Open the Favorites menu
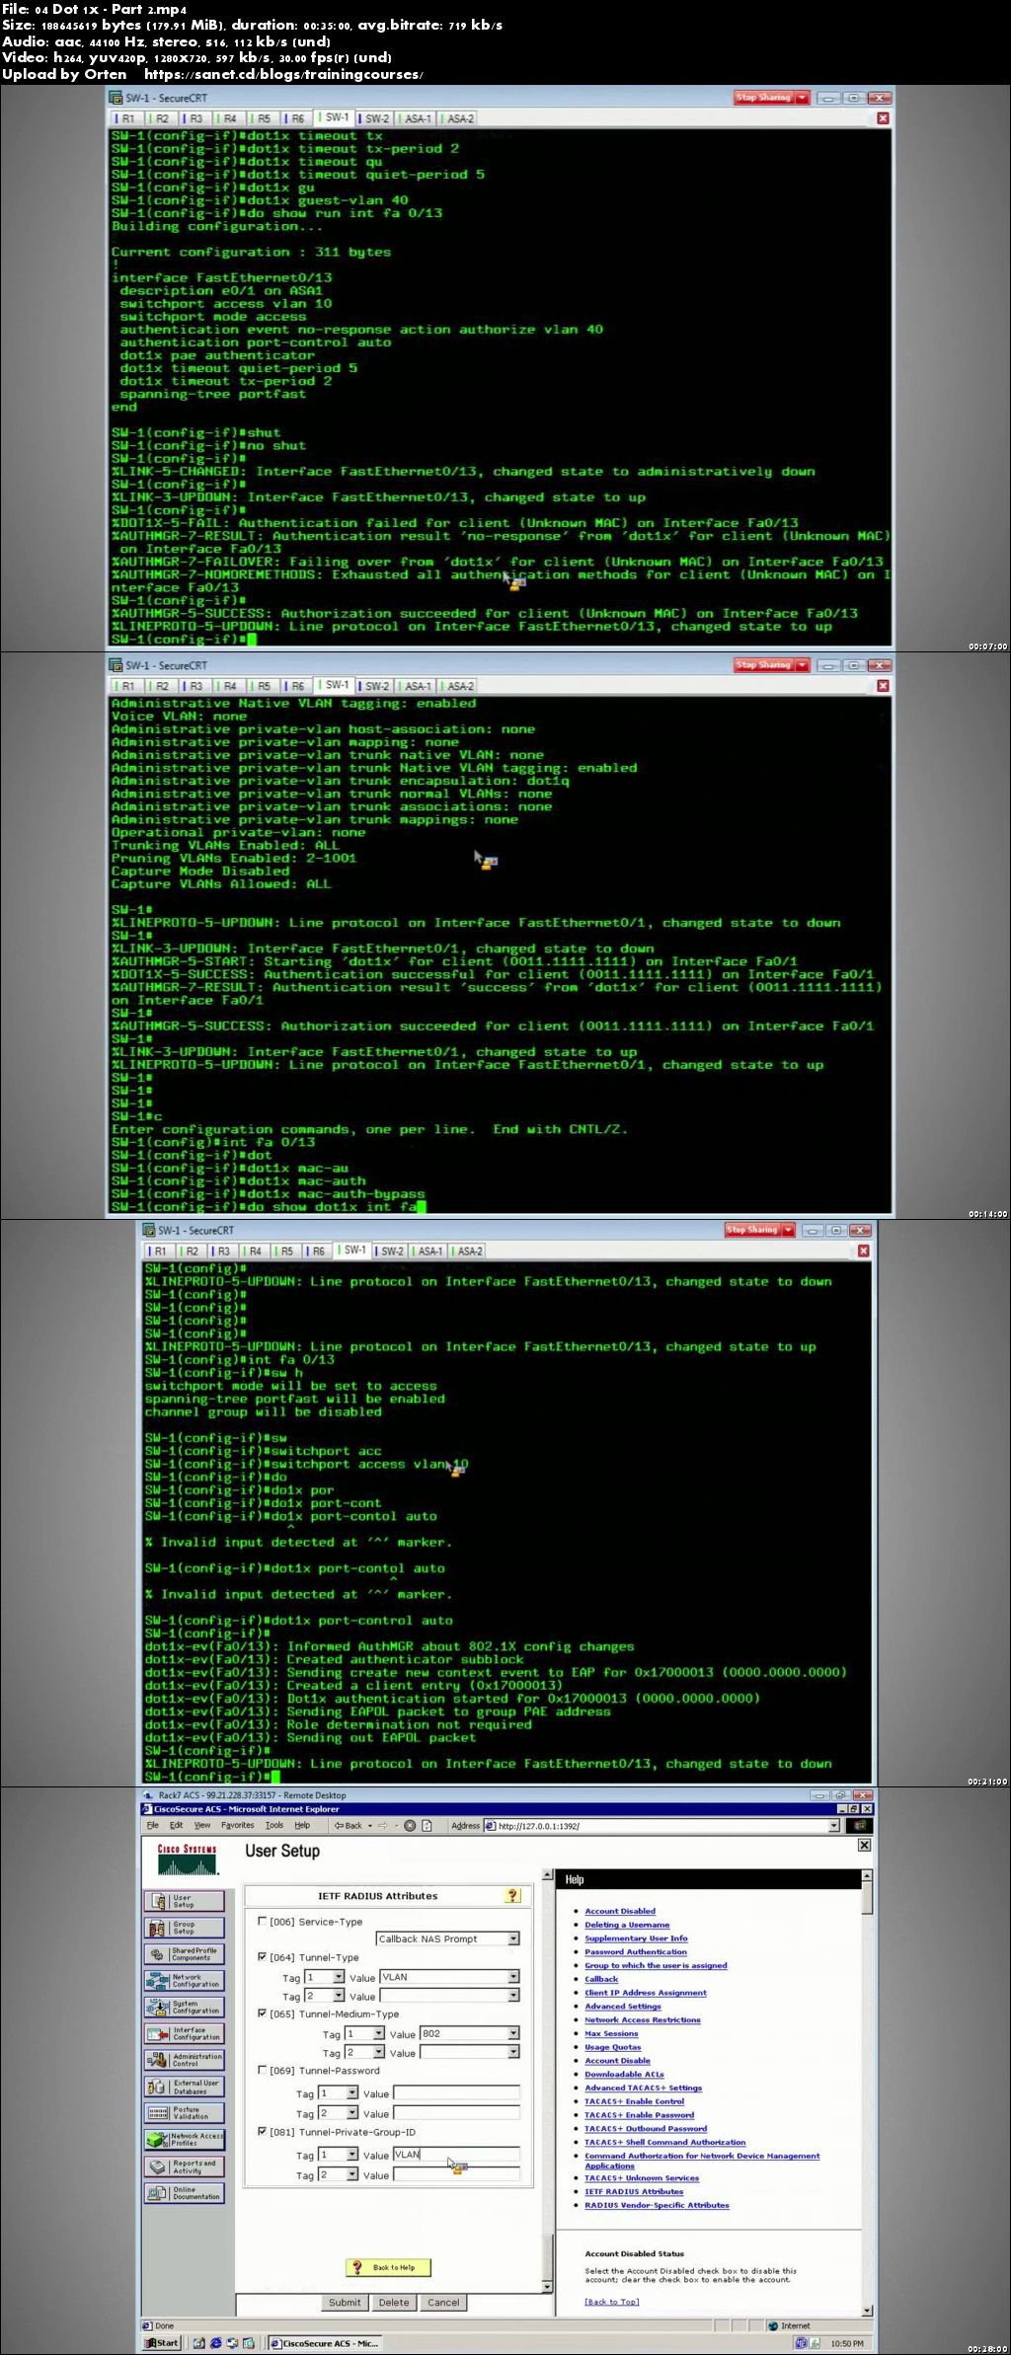 (237, 1826)
